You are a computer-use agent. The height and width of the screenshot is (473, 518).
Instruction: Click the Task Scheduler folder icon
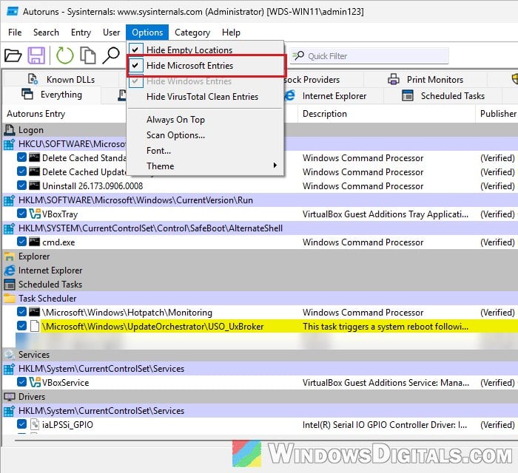click(10, 298)
